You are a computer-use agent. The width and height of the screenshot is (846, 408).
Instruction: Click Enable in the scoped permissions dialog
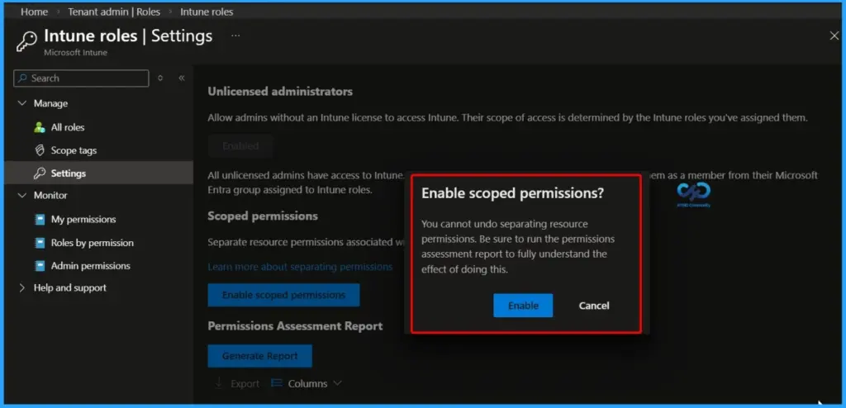523,306
